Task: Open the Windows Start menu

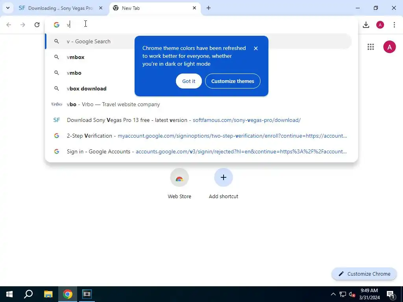Action: tap(9, 294)
